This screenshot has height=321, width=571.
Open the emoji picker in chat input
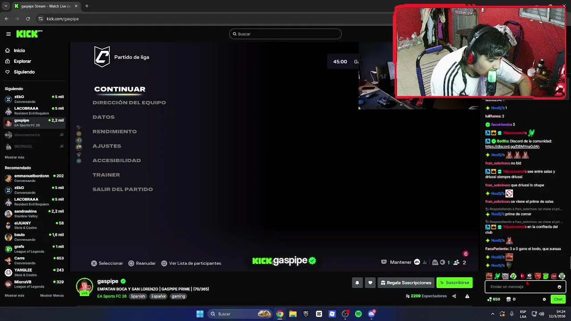(x=559, y=287)
